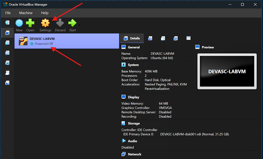Click the DEVASC-LABVM-disk001.vdi storage entry

pos(195,134)
